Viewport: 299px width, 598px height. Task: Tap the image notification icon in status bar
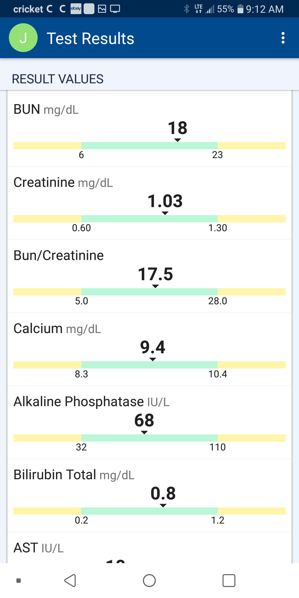click(x=102, y=9)
